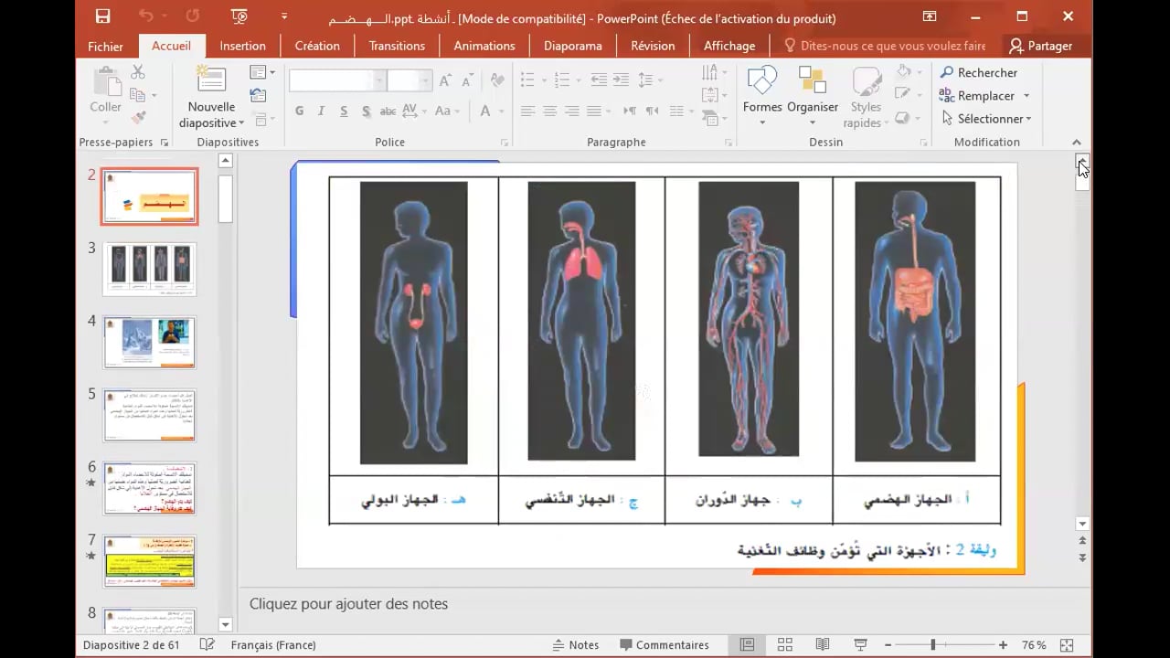Viewport: 1170px width, 658px height.
Task: Click the Nouvelle diapositive icon
Action: pyautogui.click(x=211, y=80)
